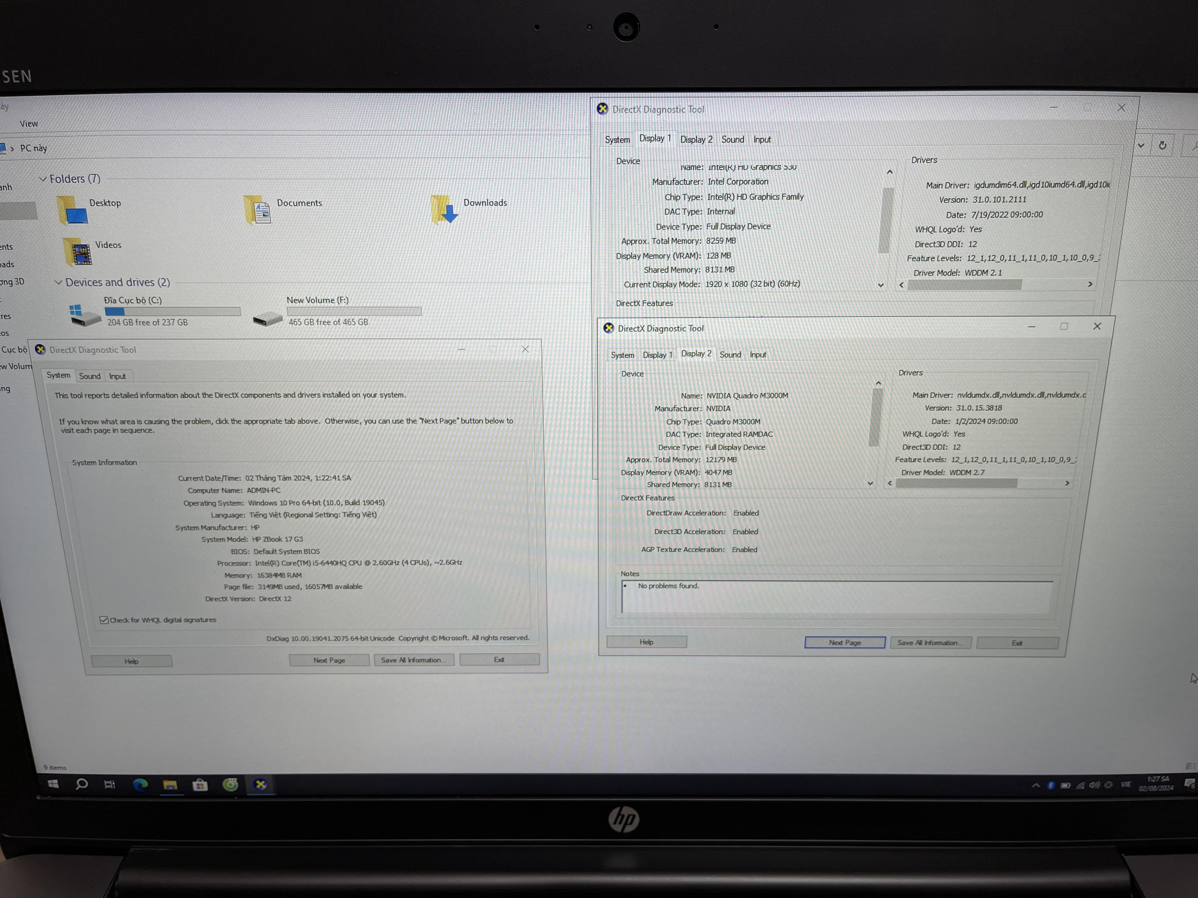Open the VIE input language indicator
Screen dimensions: 1198x898
(x=1126, y=784)
